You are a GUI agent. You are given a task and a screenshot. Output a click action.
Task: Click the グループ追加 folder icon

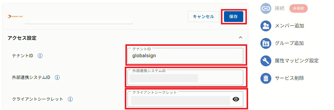point(266,43)
